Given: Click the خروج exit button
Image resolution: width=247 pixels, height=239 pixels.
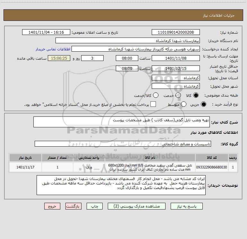Looking at the screenshot, I should pyautogui.click(x=52, y=206).
